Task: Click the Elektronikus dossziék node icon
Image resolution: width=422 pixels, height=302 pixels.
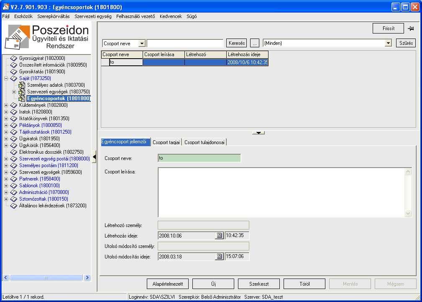Action: pos(14,152)
